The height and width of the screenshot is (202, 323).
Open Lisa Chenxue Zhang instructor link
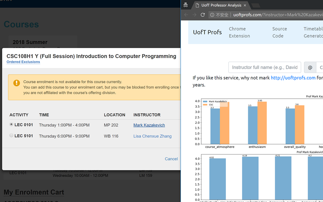click(152, 136)
